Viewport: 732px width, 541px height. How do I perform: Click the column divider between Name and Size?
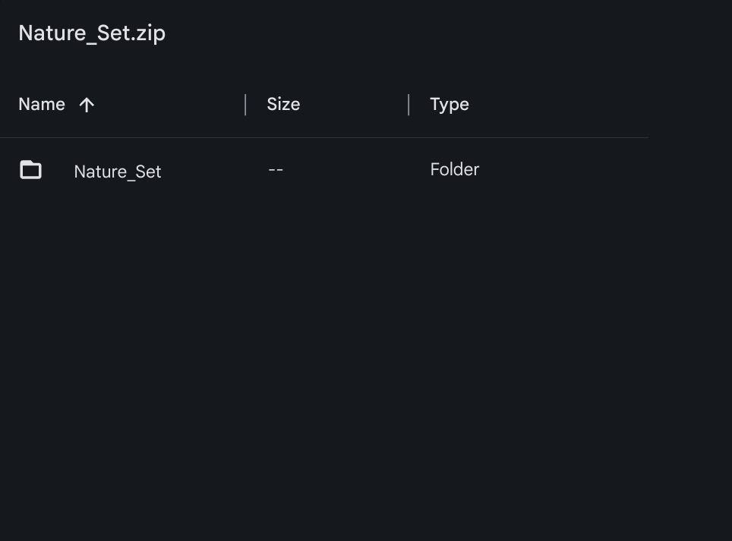(x=245, y=105)
